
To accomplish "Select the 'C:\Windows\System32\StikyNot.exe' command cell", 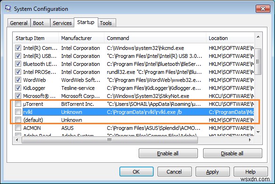I will [x=148, y=96].
